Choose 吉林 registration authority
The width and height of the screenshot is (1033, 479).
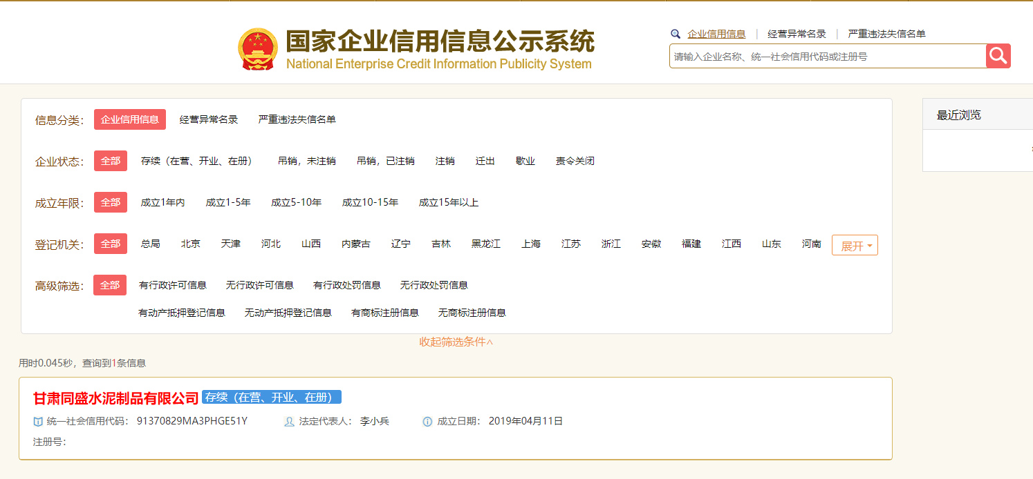coord(441,244)
